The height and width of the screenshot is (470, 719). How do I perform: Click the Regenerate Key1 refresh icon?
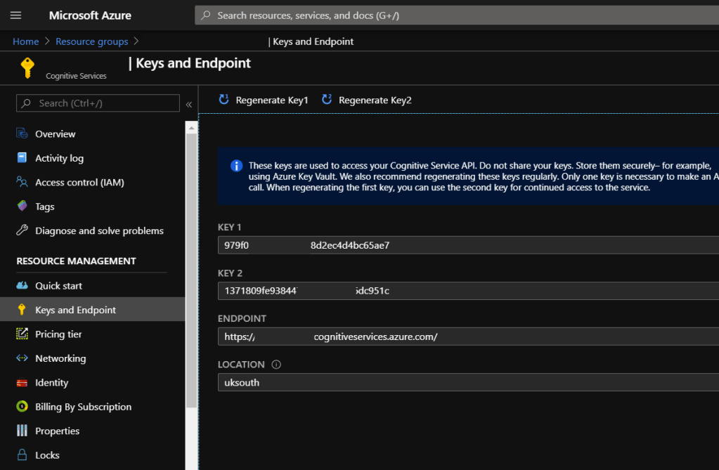tap(224, 100)
